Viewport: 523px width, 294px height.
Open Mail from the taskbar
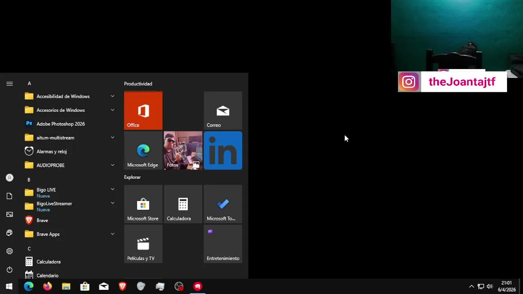(x=104, y=286)
